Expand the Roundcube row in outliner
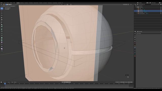 137,12
